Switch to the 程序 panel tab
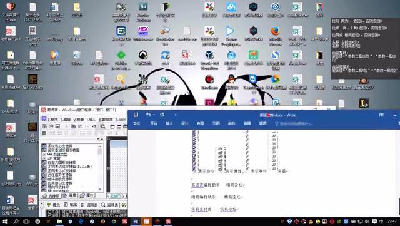The image size is (400, 226). [69, 196]
